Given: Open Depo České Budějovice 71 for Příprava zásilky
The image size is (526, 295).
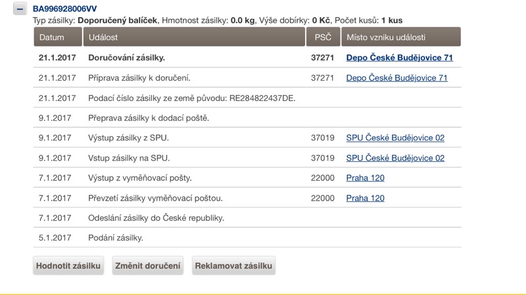Looking at the screenshot, I should [396, 78].
